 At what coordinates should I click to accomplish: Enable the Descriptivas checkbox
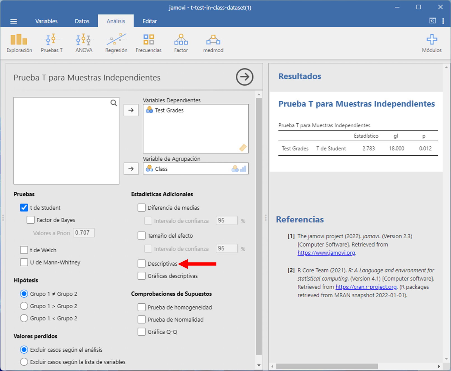(x=142, y=264)
